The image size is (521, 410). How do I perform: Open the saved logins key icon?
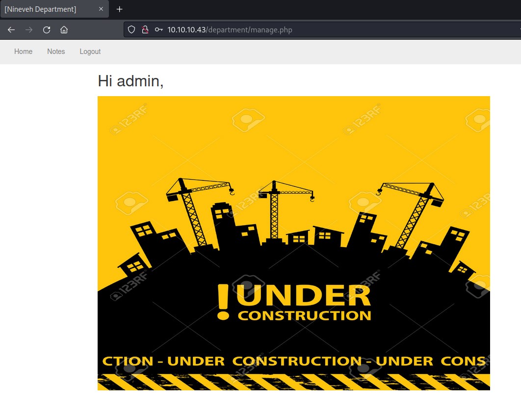tap(158, 30)
